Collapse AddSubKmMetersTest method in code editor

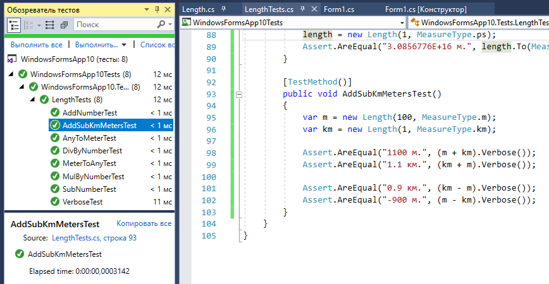coord(238,95)
